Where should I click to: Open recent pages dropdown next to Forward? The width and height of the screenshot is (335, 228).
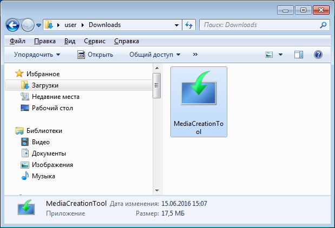[x=38, y=25]
